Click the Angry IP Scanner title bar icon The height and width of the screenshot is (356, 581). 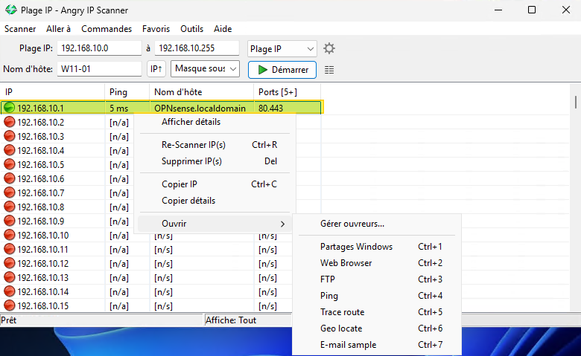[10, 10]
